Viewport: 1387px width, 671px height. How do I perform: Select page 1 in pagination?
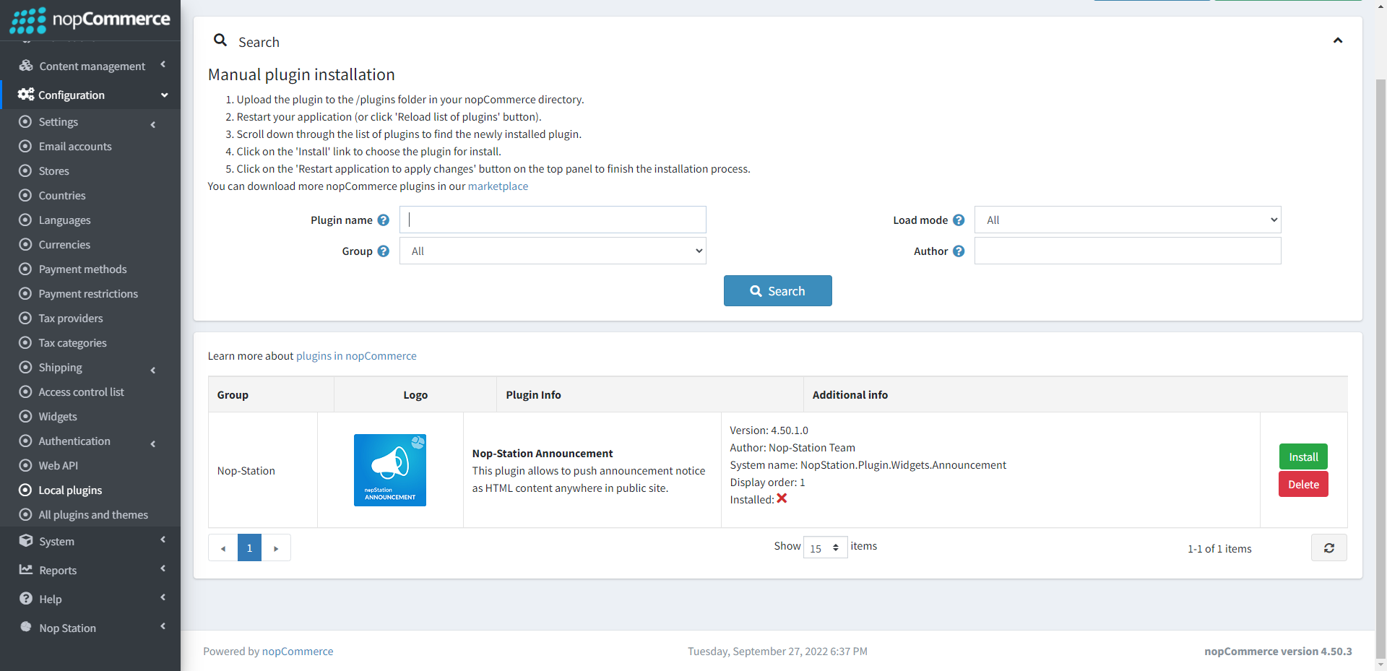(249, 548)
